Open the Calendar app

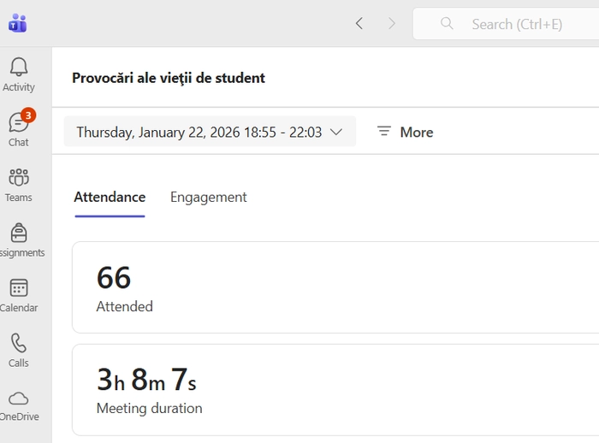pyautogui.click(x=18, y=295)
